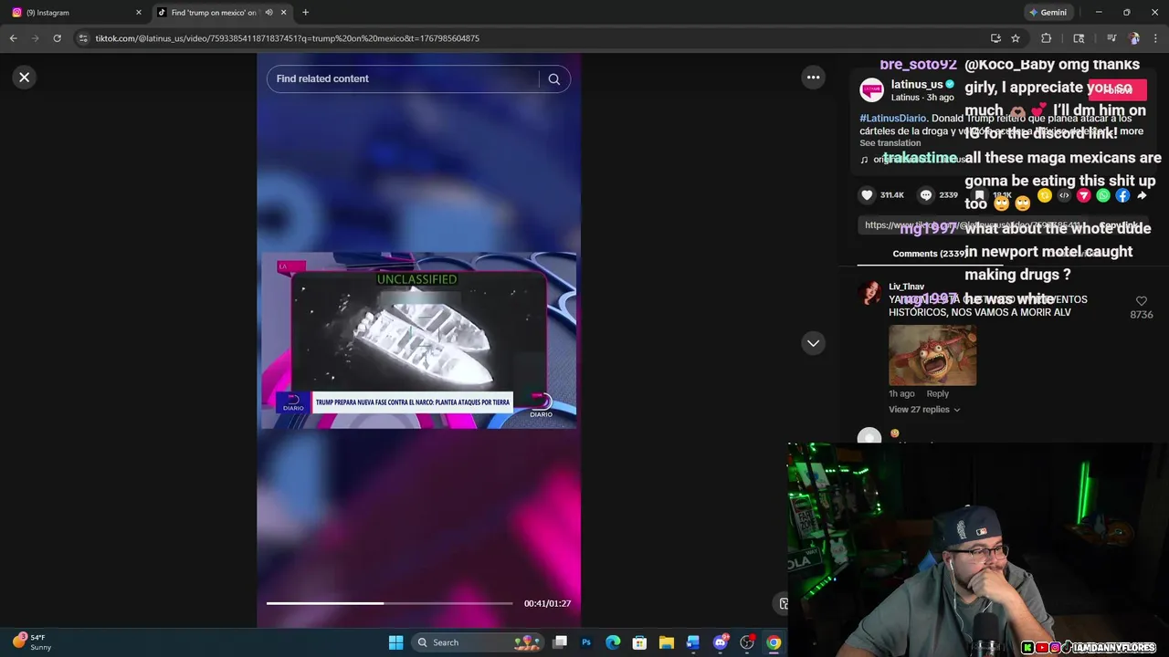Click the Gemini button in Chrome
The width and height of the screenshot is (1169, 657).
(x=1048, y=13)
